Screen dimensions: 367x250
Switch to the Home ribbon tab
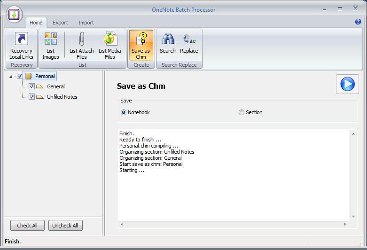pos(36,23)
